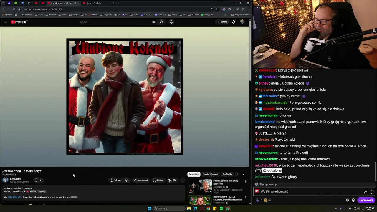
Task: Create a clip with Klip button
Action: (x=172, y=180)
